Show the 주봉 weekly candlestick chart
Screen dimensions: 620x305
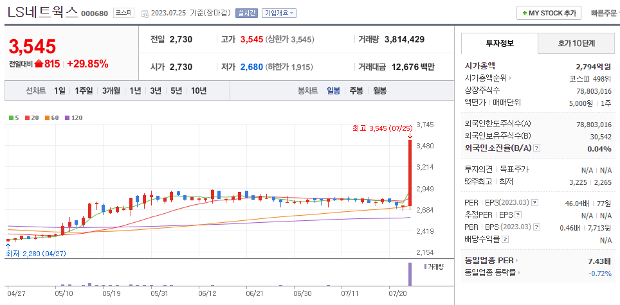[x=356, y=91]
